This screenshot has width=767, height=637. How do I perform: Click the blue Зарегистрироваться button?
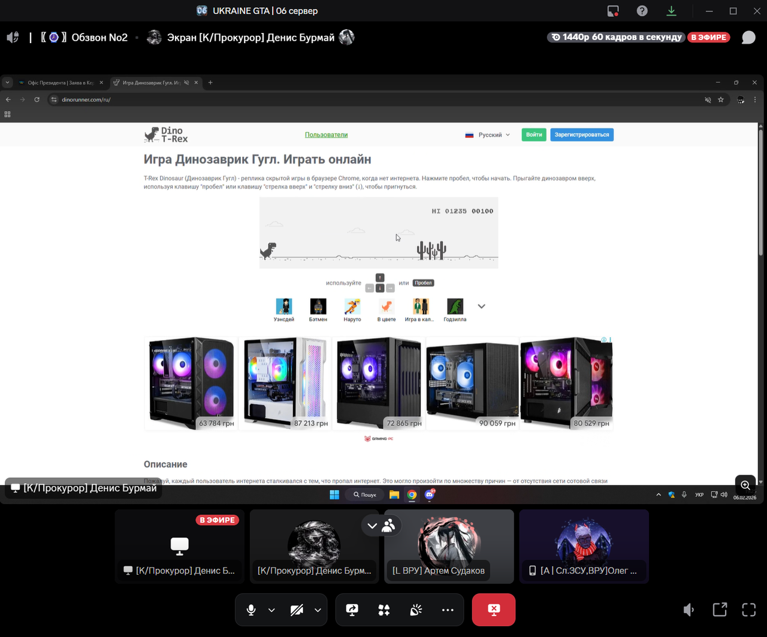pos(582,135)
